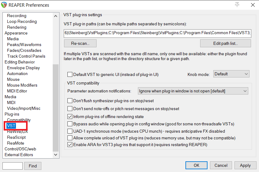
Task: Open the Mouse Modifiers page
Action: click(22, 85)
